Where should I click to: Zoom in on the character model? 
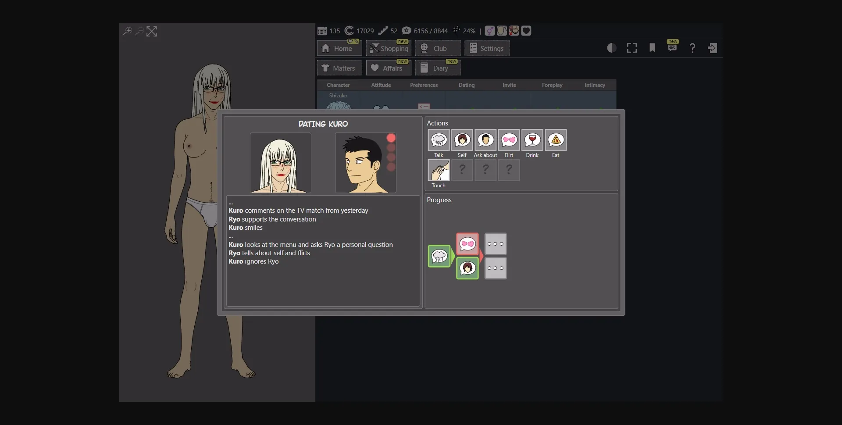[x=127, y=31]
